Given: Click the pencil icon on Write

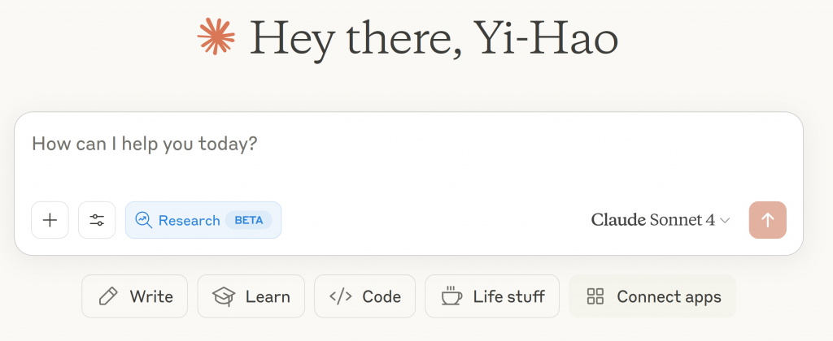Looking at the screenshot, I should [107, 296].
